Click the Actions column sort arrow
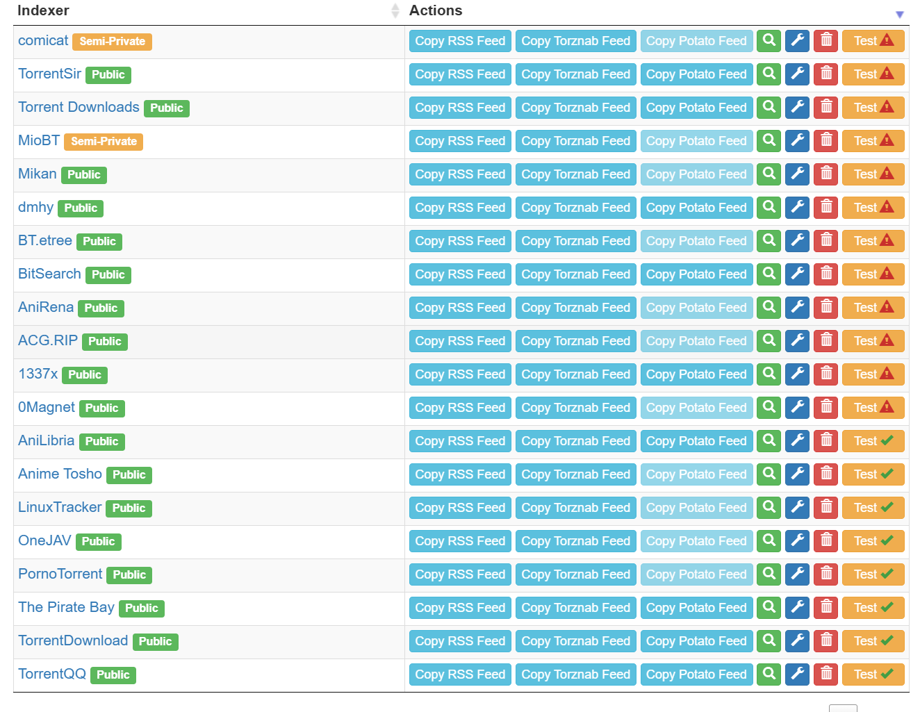This screenshot has width=920, height=712. (x=899, y=14)
